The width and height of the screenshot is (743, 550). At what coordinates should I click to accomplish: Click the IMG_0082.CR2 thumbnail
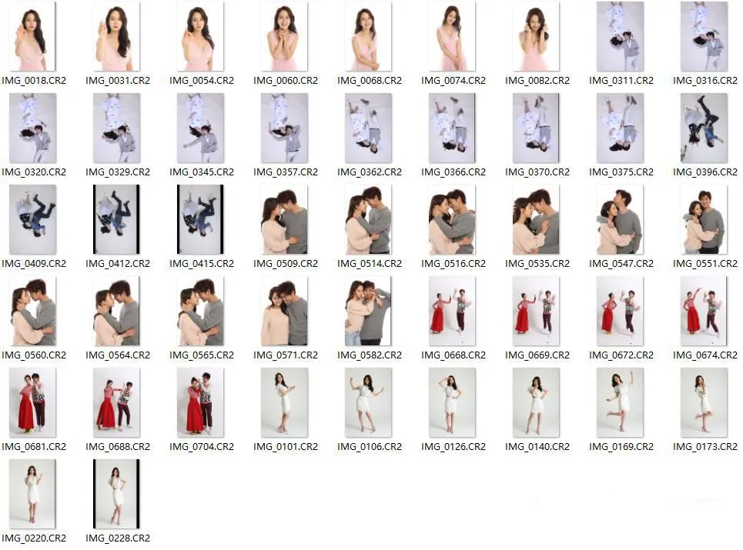pyautogui.click(x=536, y=36)
